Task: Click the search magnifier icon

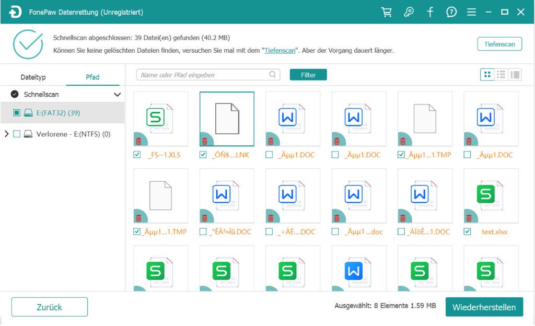Action: tap(272, 74)
